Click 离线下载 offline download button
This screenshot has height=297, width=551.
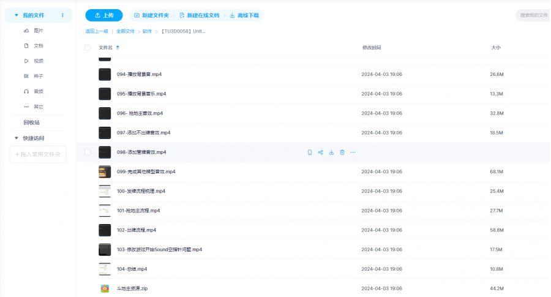[x=244, y=15]
